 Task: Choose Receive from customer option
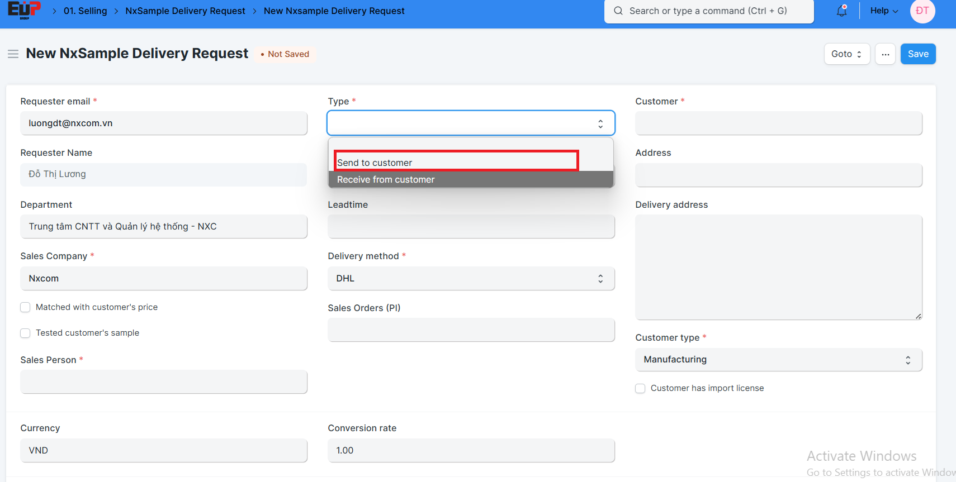[x=386, y=179]
